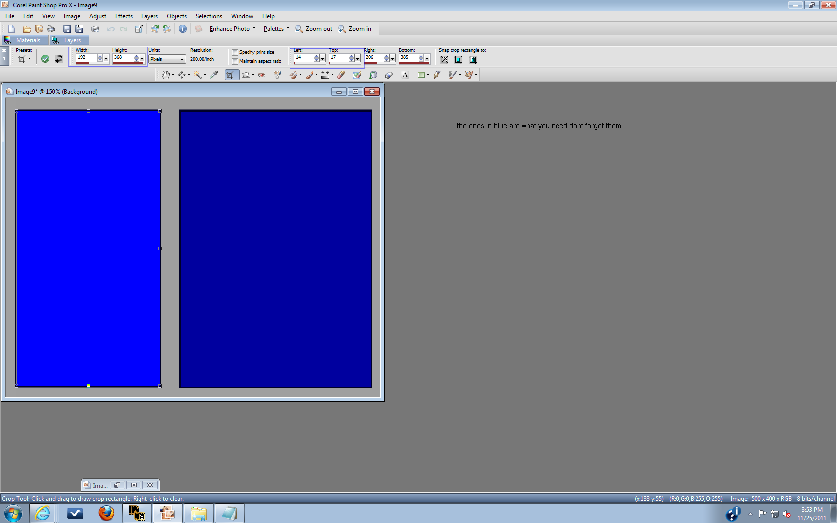
Task: Open the File menu
Action: 10,16
